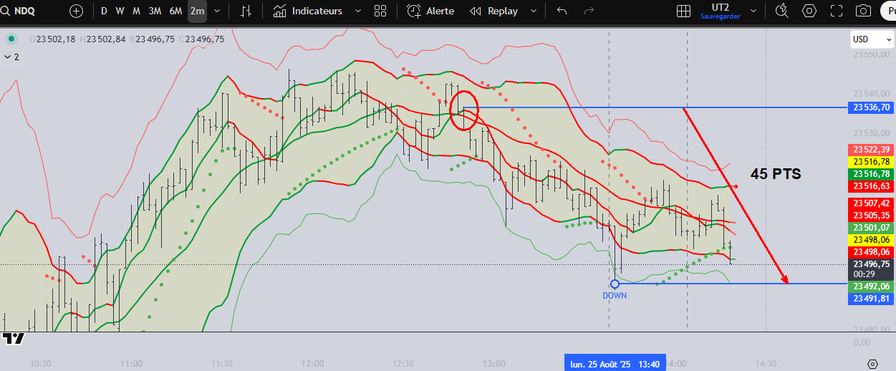Screen dimensions: 896x371
Task: Click the 11:00 time axis label
Action: click(131, 364)
